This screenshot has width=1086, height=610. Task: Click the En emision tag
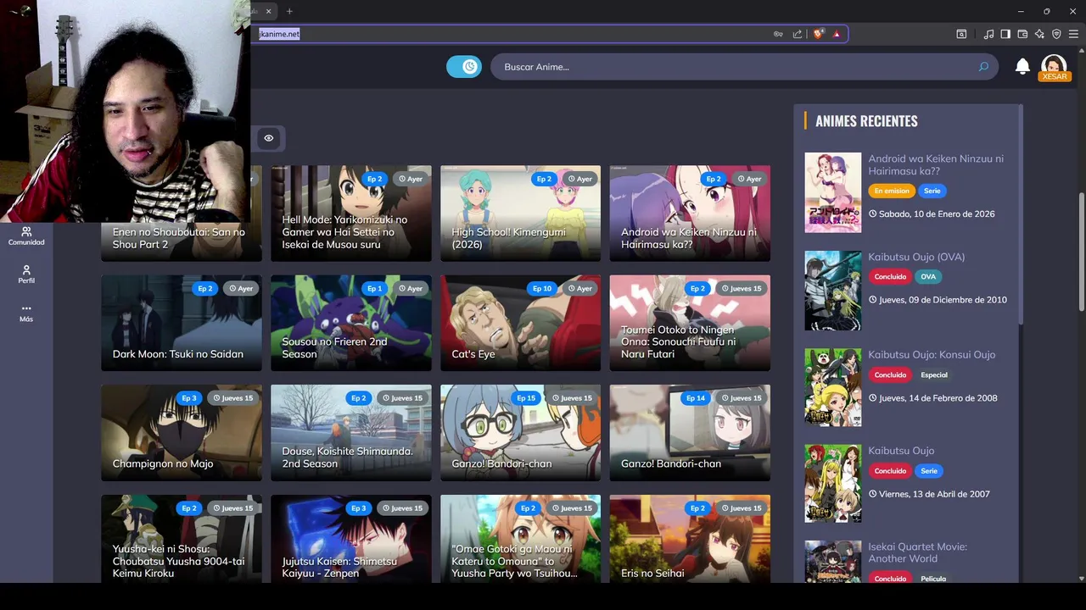click(x=891, y=191)
